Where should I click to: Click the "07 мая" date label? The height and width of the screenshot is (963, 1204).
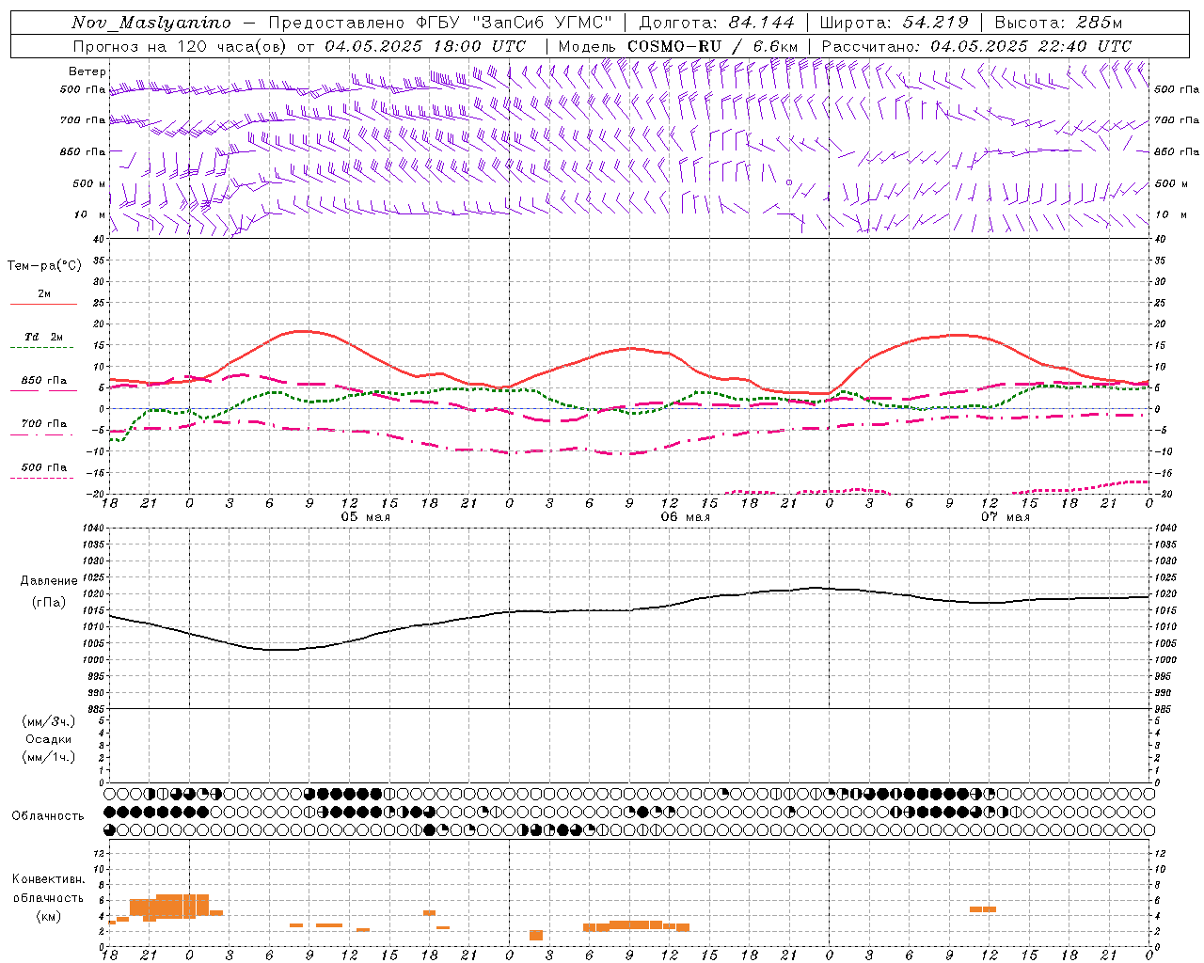1005,517
